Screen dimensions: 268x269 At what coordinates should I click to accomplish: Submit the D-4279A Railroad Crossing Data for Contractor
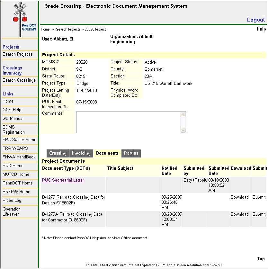pos(259,214)
